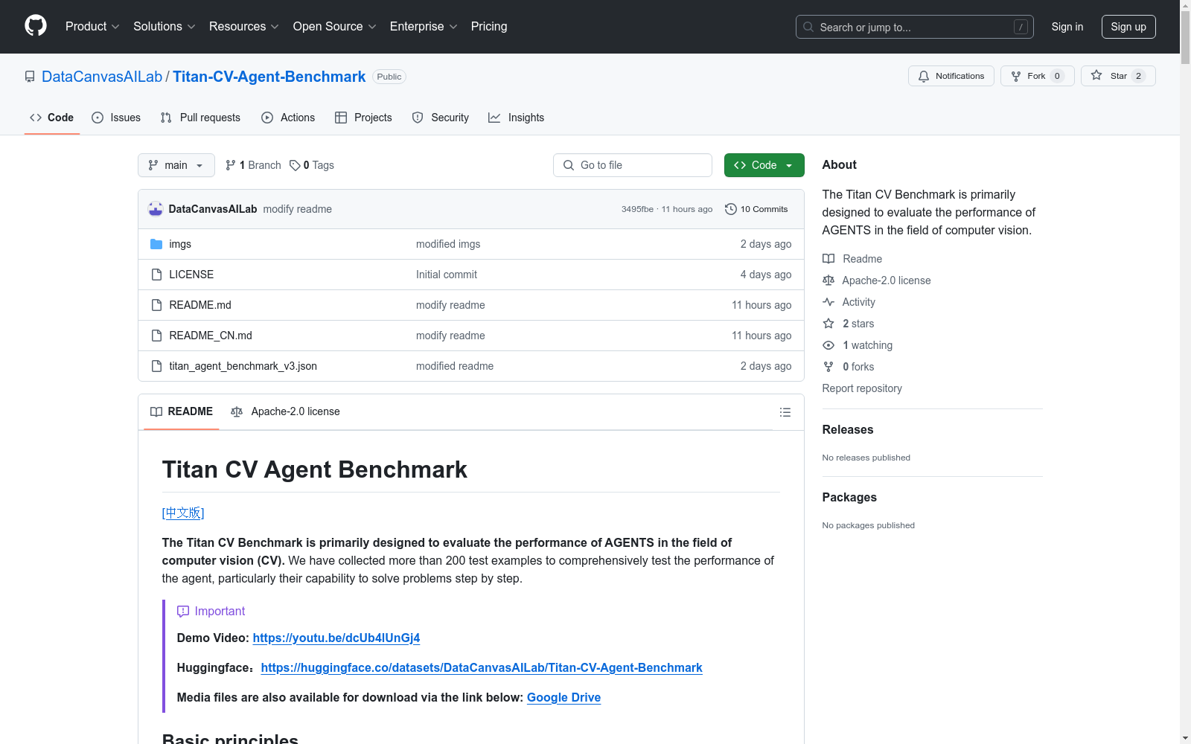Screen dimensions: 1191x744
Task: Open the Actions tab
Action: click(288, 118)
